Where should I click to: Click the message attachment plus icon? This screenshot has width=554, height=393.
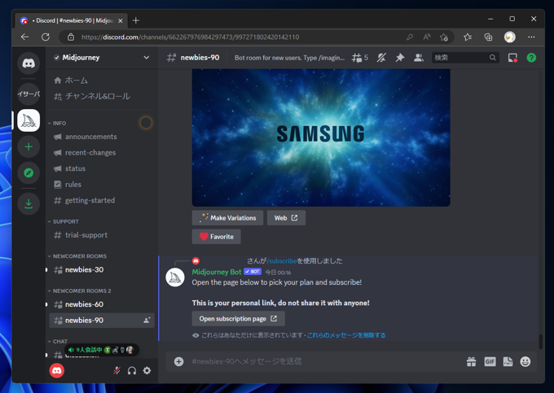tap(178, 361)
